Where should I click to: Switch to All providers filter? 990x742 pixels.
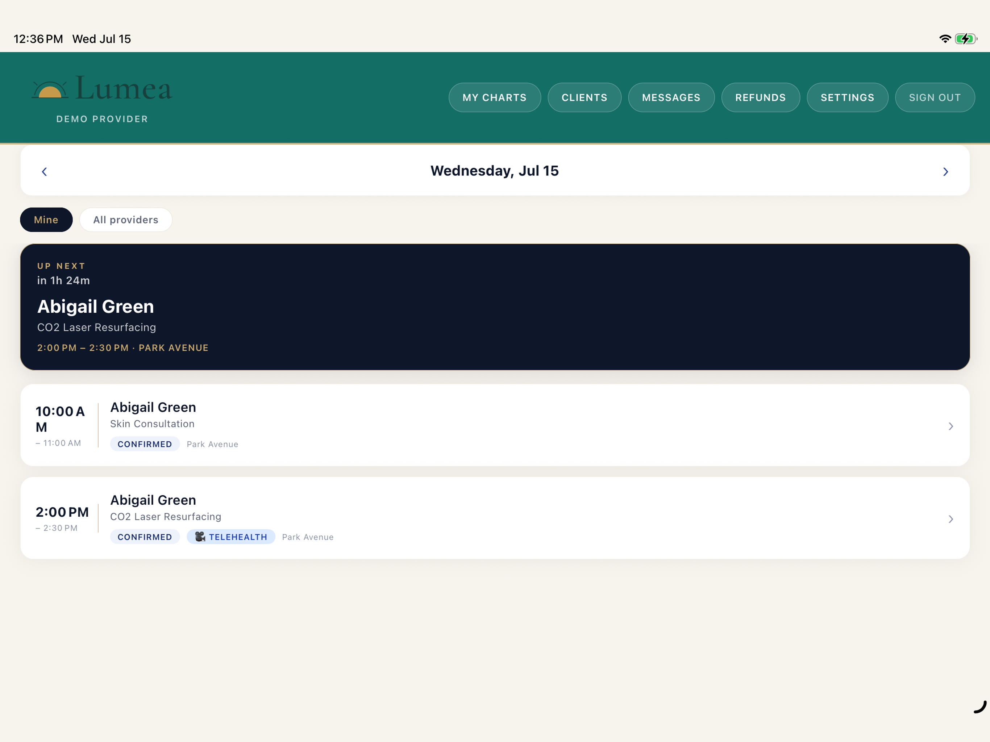pos(126,220)
